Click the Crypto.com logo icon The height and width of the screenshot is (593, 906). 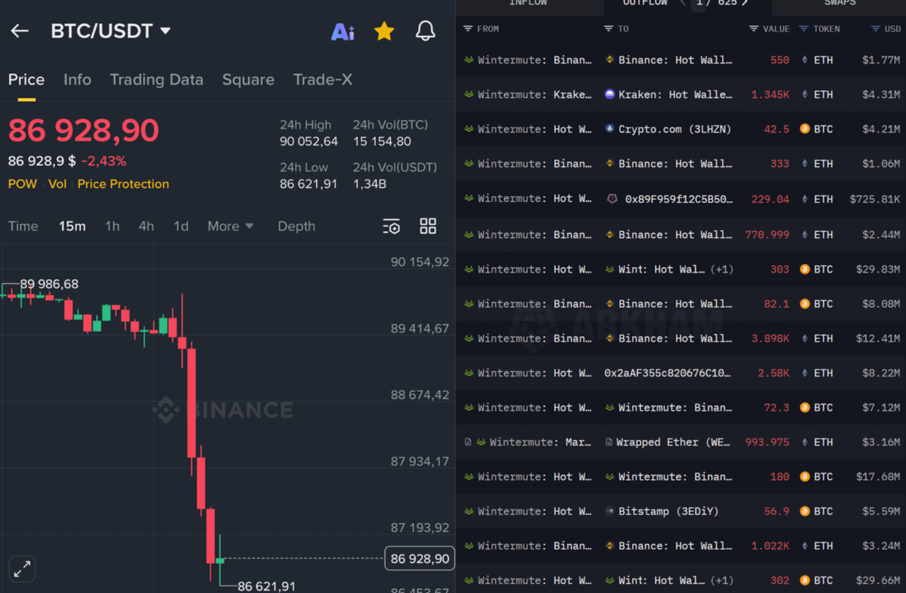[x=610, y=129]
